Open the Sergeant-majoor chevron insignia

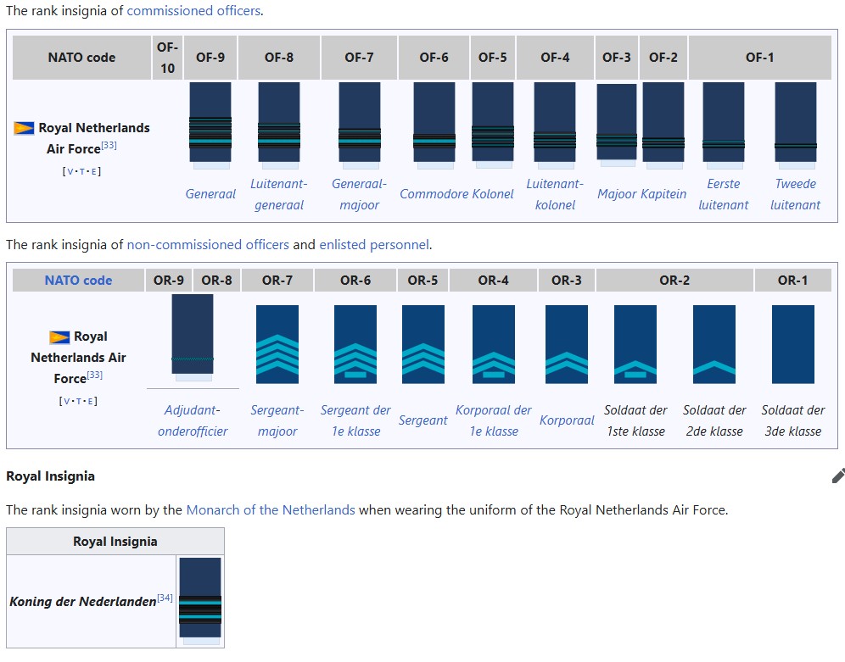[x=277, y=344]
